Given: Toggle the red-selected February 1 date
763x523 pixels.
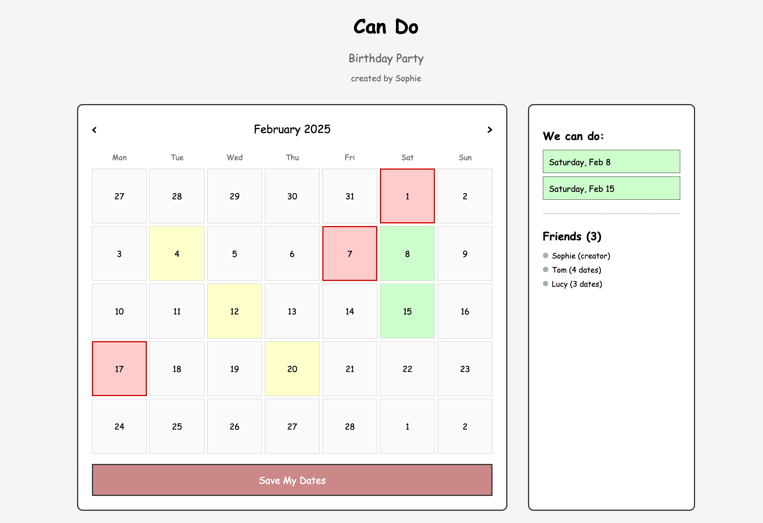Looking at the screenshot, I should (x=407, y=196).
